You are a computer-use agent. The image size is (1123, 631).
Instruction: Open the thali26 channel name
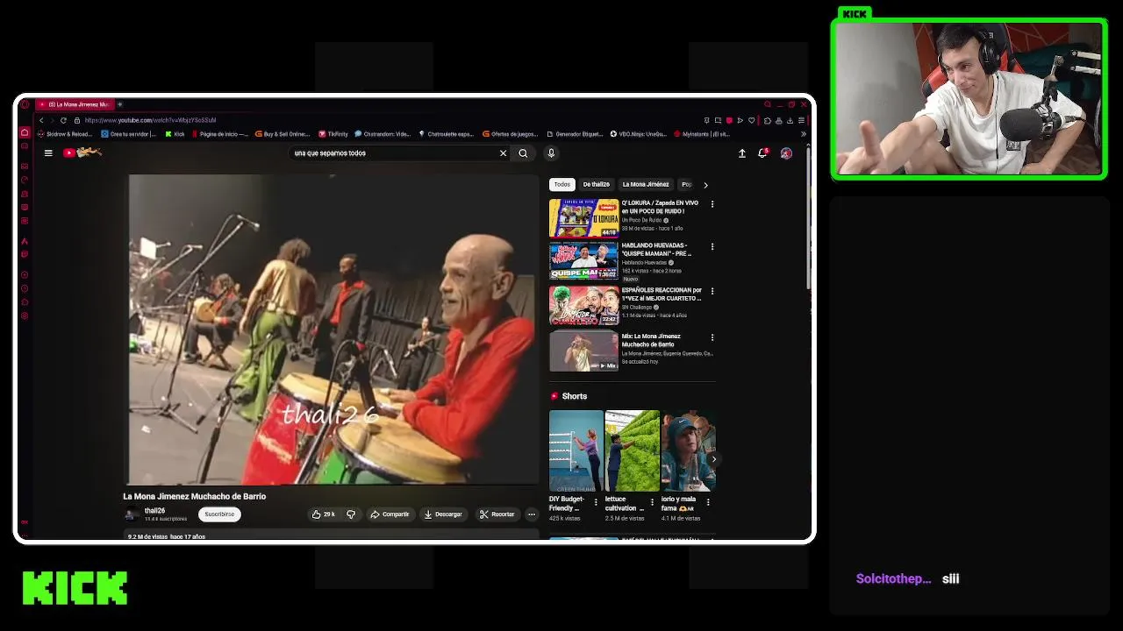click(x=154, y=511)
